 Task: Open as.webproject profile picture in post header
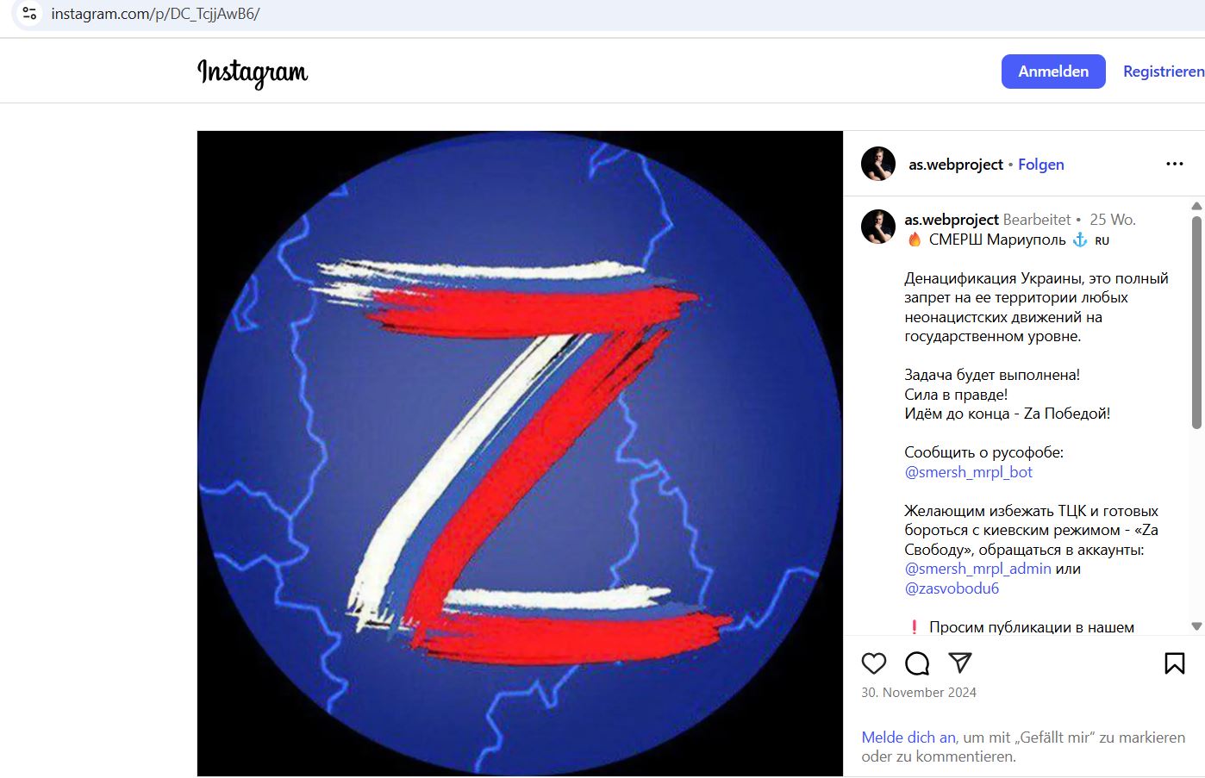click(x=878, y=164)
